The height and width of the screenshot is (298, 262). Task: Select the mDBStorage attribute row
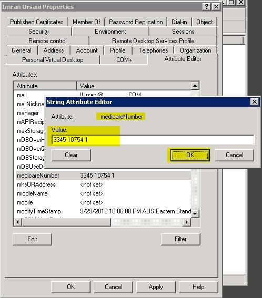click(x=31, y=158)
